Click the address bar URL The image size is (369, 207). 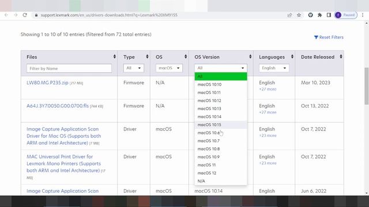pyautogui.click(x=109, y=15)
